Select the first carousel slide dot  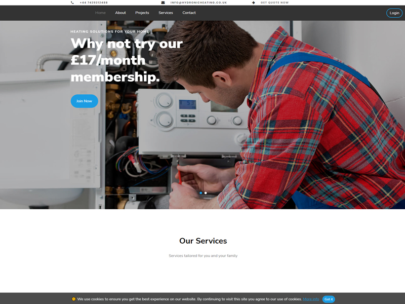pyautogui.click(x=201, y=193)
